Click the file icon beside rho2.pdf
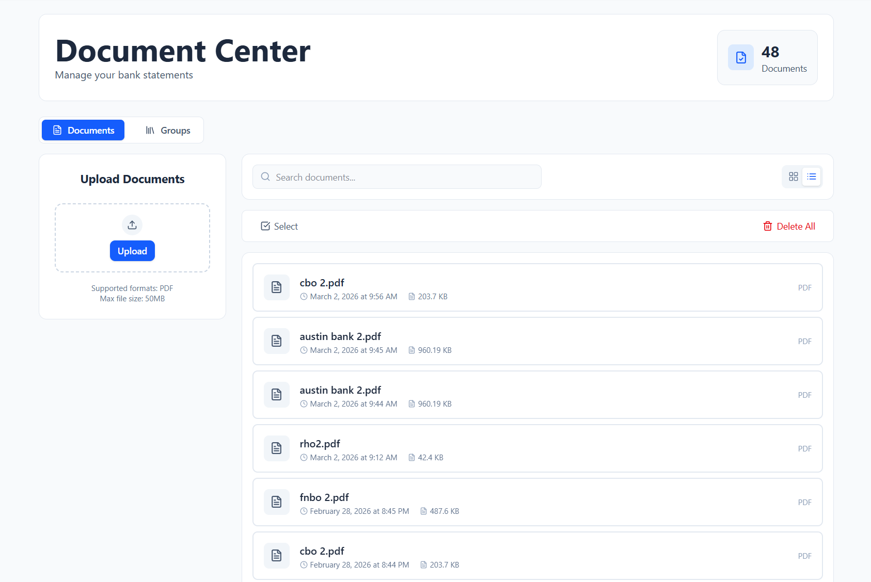Image resolution: width=871 pixels, height=582 pixels. pos(276,448)
